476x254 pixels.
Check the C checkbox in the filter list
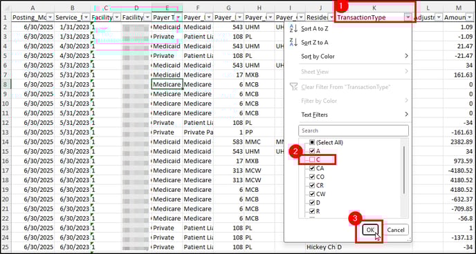pyautogui.click(x=312, y=159)
